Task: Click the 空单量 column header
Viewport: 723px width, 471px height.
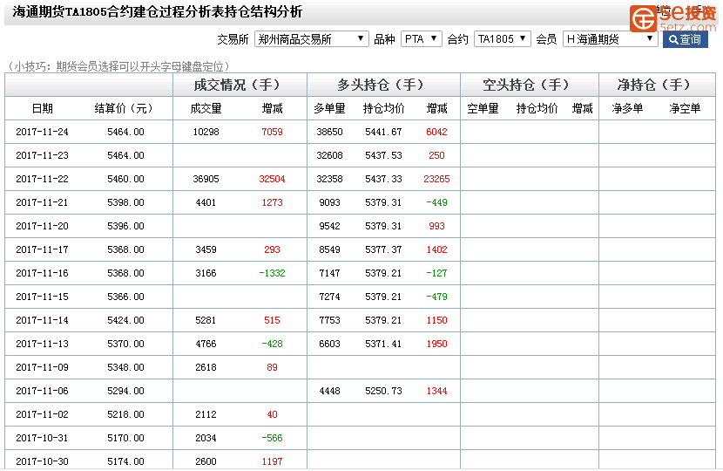Action: [483, 108]
